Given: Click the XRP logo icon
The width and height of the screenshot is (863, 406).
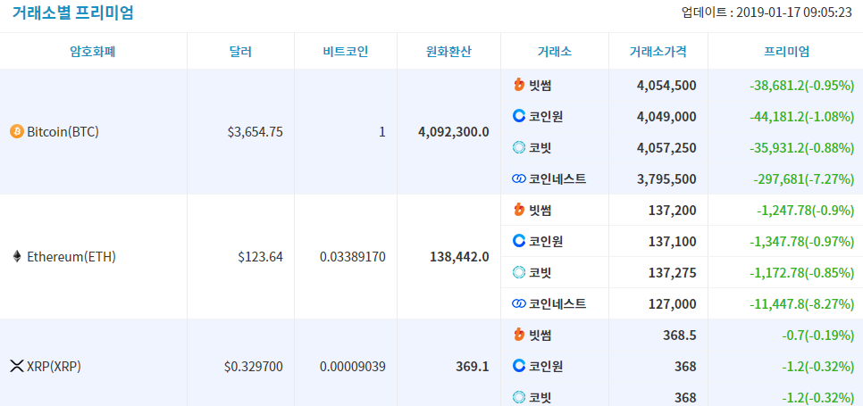Looking at the screenshot, I should [17, 367].
